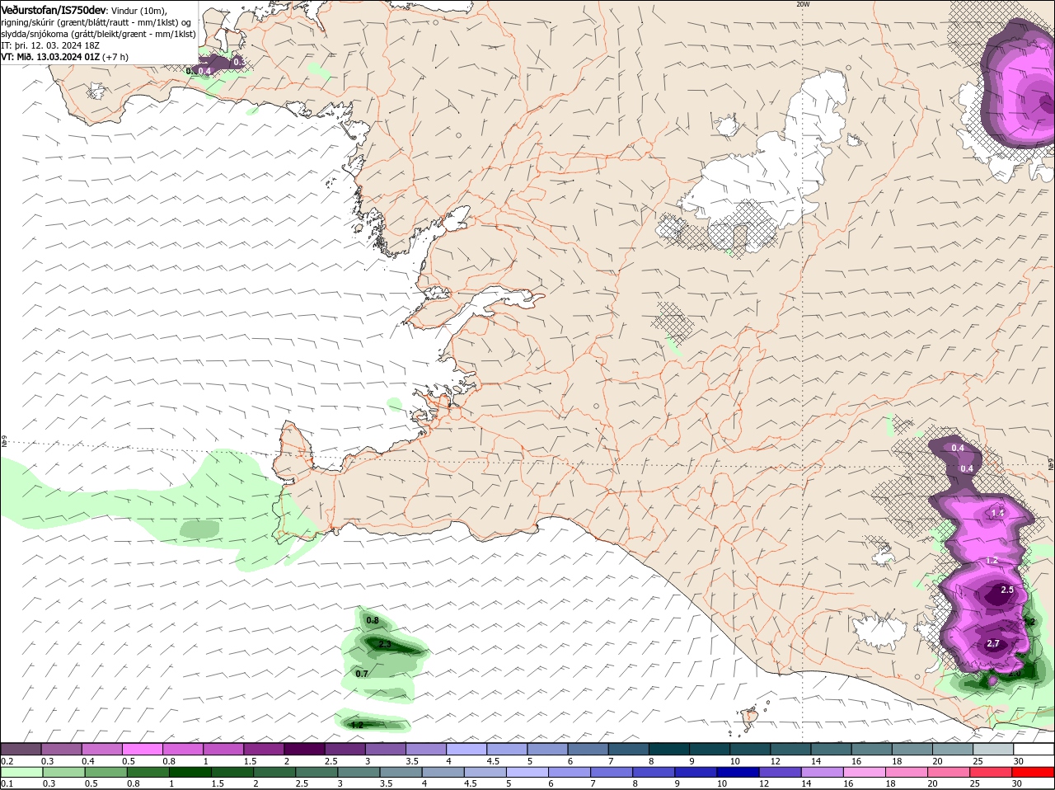Click the 0.7 value in the offshore rain patch
The width and height of the screenshot is (1055, 790).
(362, 674)
